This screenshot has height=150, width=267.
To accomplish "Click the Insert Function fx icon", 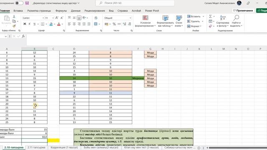I will pos(23,36).
